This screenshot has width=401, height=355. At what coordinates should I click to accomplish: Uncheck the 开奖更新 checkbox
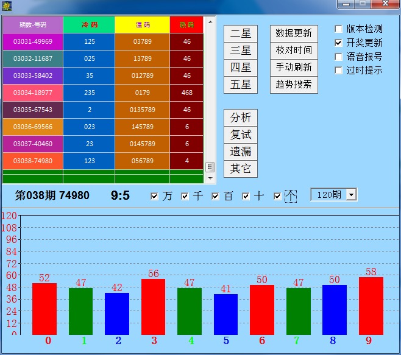pos(339,43)
